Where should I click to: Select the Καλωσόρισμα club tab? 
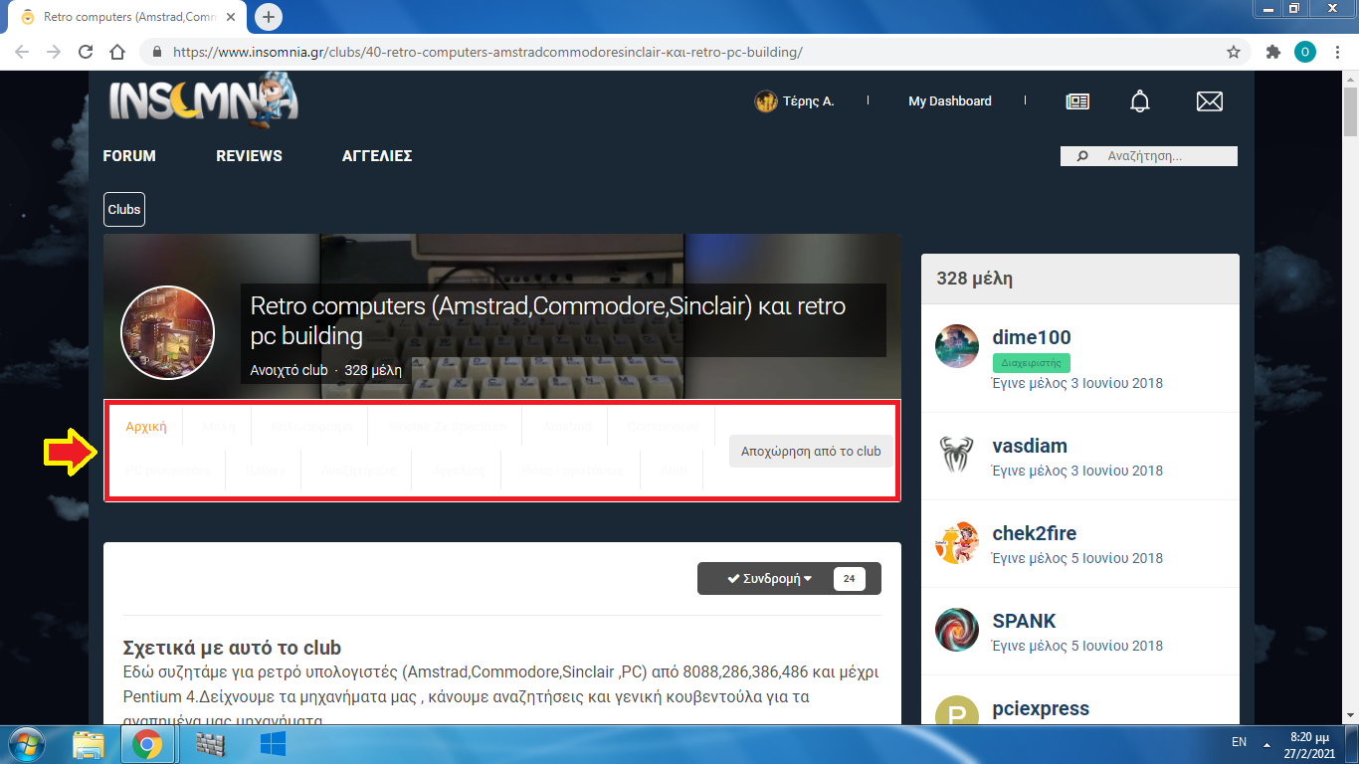point(312,426)
